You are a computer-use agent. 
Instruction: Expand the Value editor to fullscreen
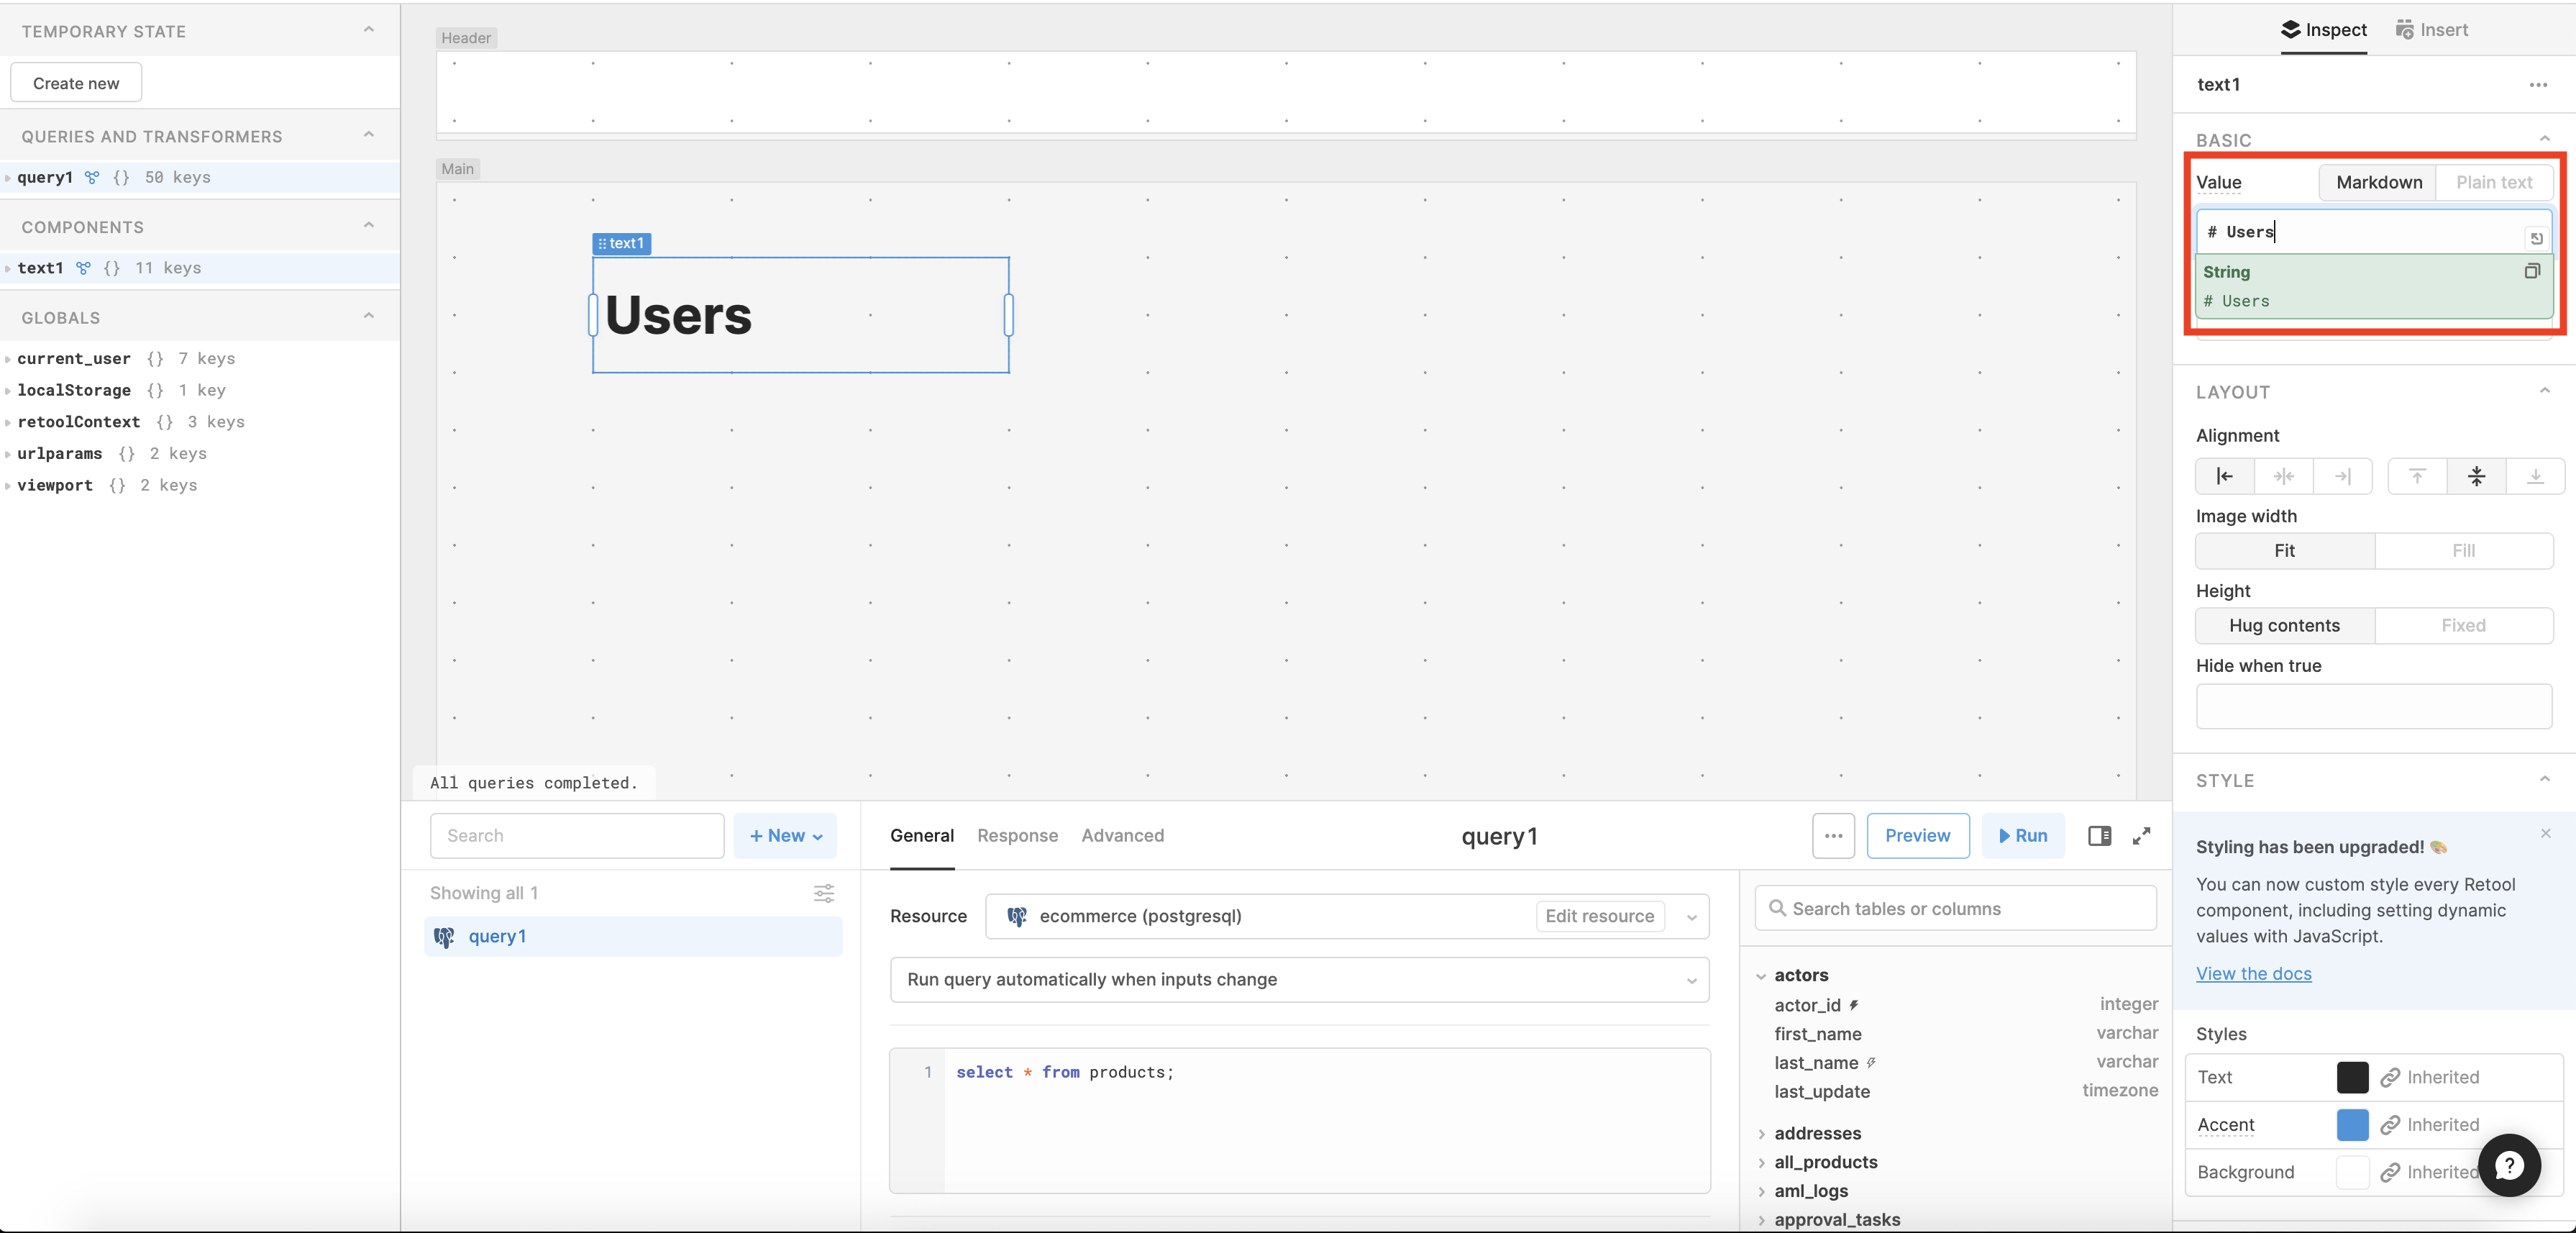point(2536,238)
